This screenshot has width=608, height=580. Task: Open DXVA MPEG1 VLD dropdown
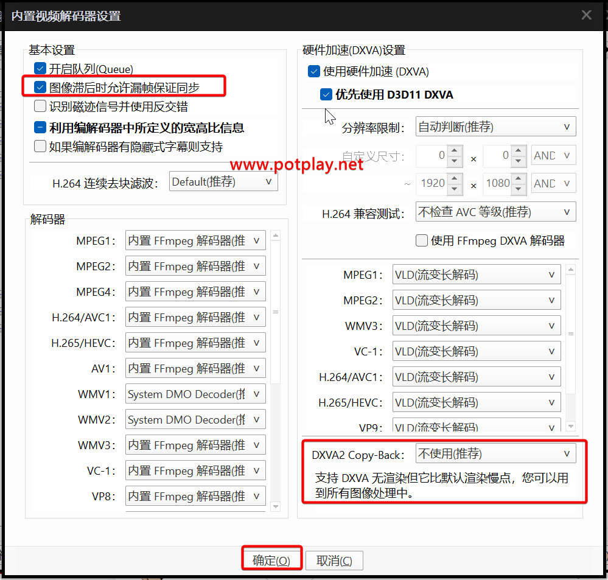click(x=477, y=274)
